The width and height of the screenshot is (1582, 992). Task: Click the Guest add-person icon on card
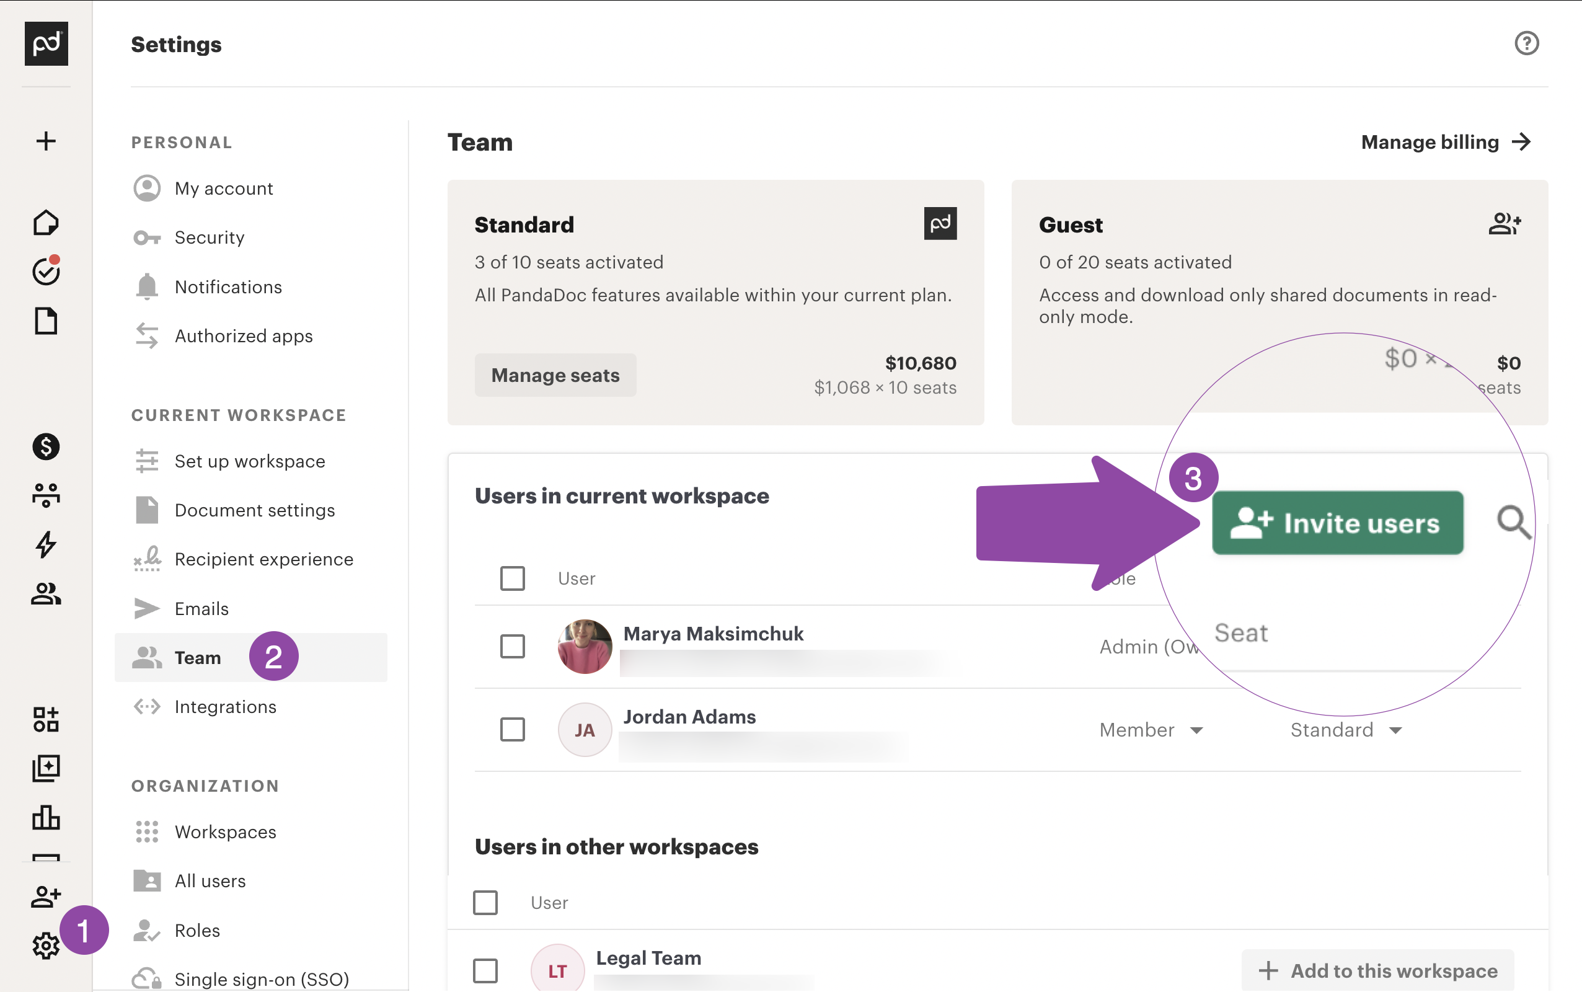(1505, 224)
